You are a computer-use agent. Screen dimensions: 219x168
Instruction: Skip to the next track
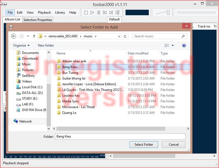coord(111,13)
